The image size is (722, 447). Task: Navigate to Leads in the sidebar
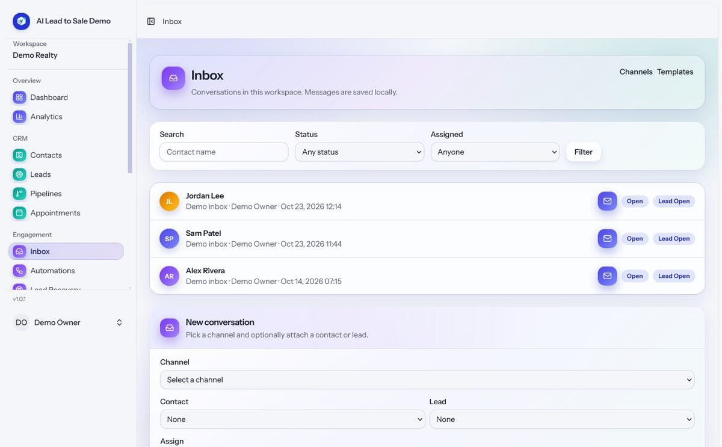point(66,174)
